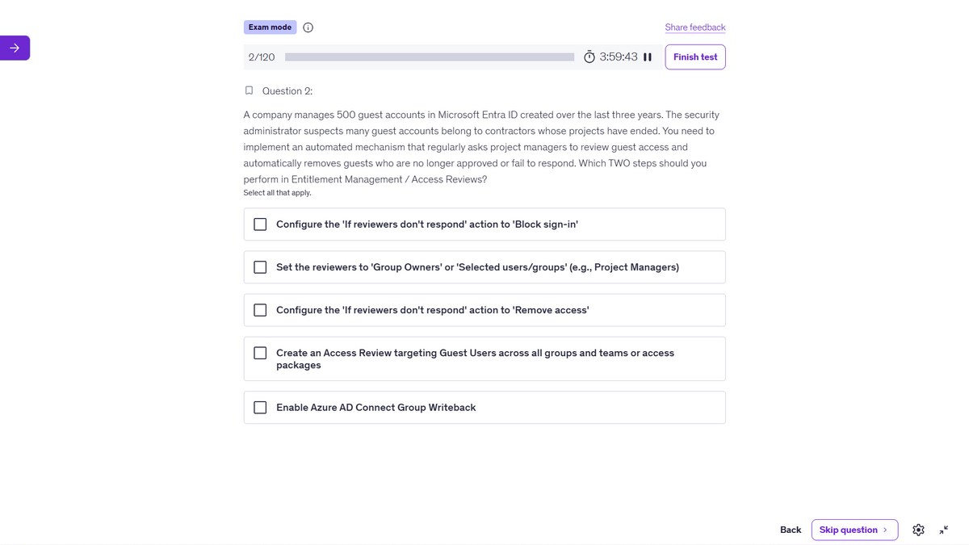Screen dimensions: 969x545
Task: Check the 'Remove access' answer checkbox
Action: [x=260, y=310]
